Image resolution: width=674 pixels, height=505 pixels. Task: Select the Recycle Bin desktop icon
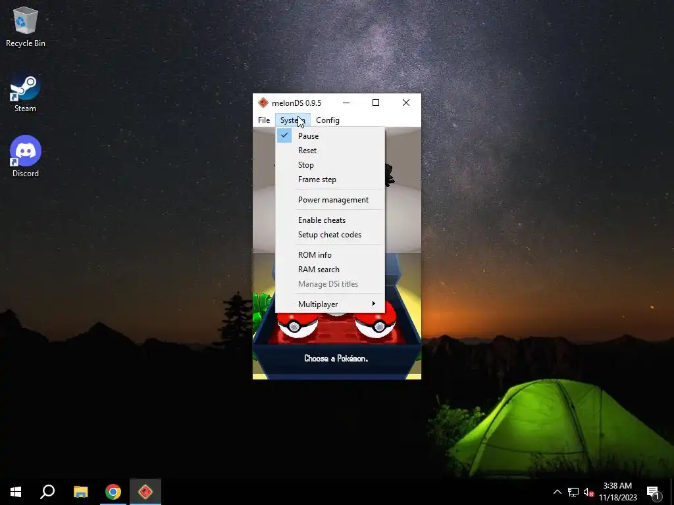(x=26, y=27)
